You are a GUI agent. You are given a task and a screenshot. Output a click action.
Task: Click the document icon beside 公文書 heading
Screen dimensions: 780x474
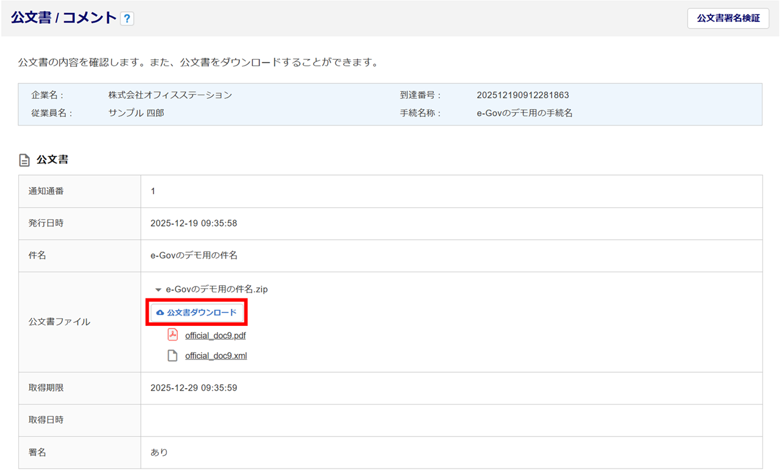[24, 160]
